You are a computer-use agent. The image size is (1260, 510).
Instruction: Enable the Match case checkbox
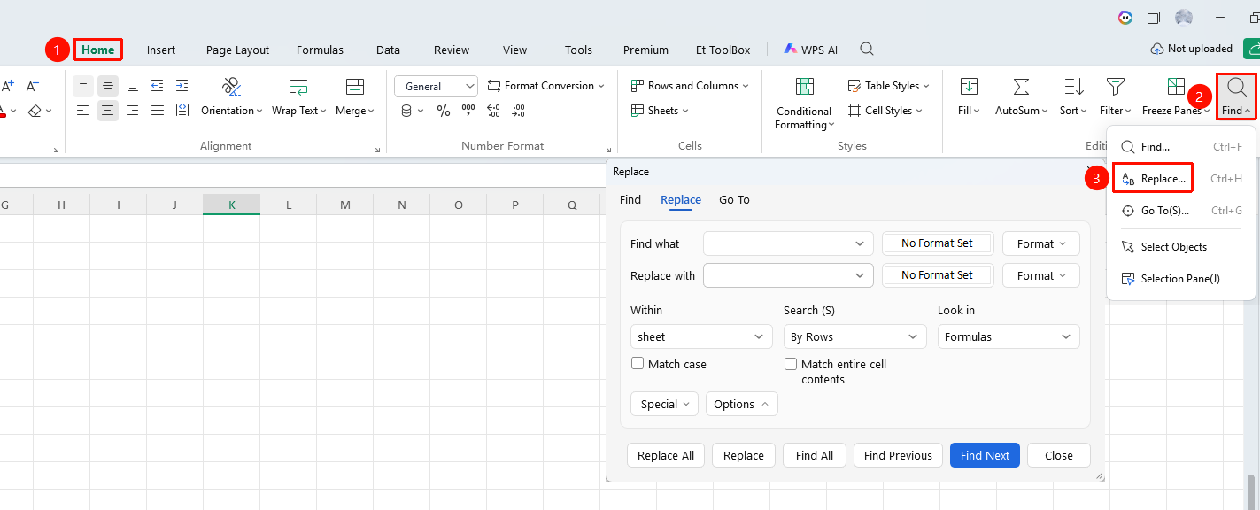pos(638,364)
